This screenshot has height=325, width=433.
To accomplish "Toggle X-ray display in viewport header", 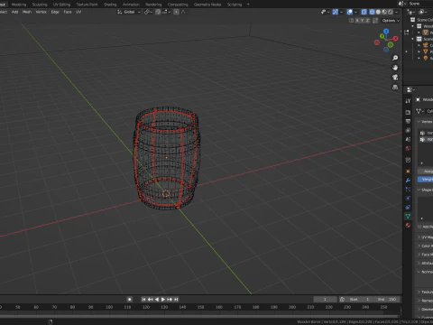I will tap(364, 12).
